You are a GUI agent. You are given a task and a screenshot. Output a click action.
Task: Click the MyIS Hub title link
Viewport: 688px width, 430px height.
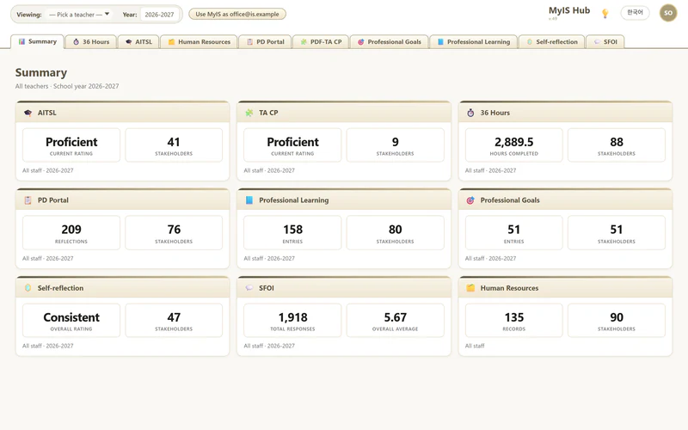(569, 10)
